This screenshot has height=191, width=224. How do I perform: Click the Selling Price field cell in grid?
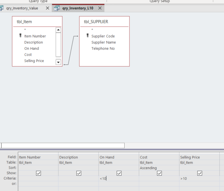[x=199, y=157]
